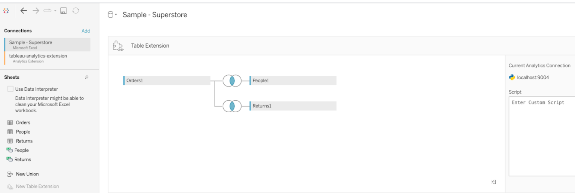Select the tableau-analytics-extension connection
This screenshot has width=576, height=193.
pyautogui.click(x=48, y=58)
